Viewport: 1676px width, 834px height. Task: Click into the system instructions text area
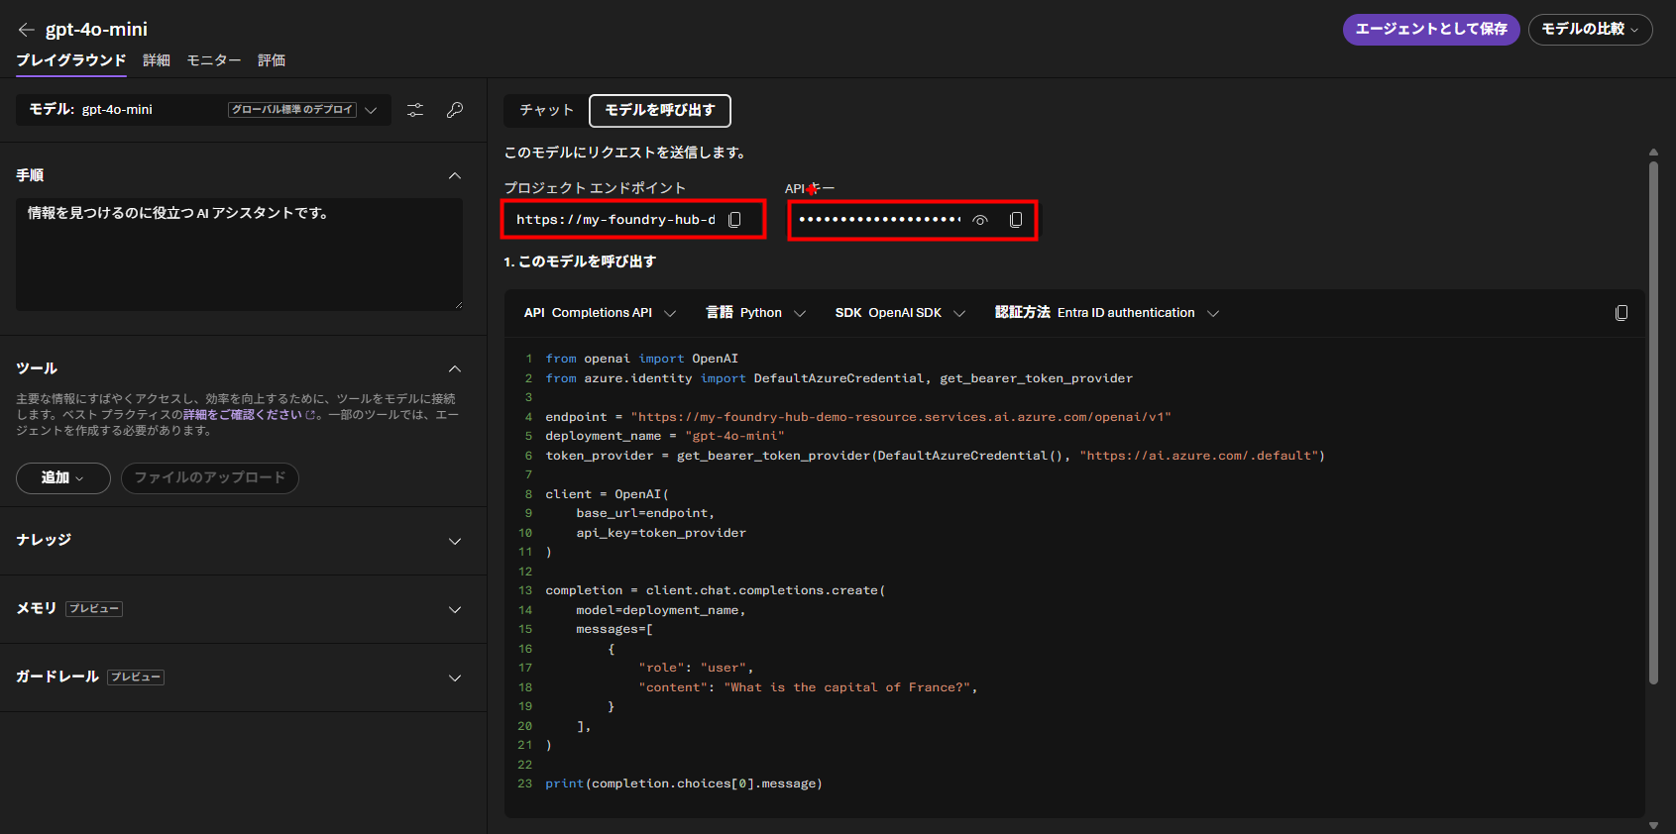pos(239,255)
